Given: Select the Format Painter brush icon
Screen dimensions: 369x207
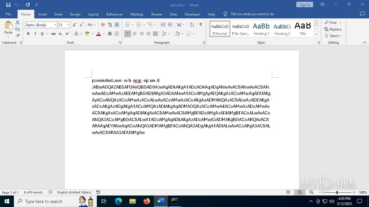Looking at the screenshot, I should [18, 36].
